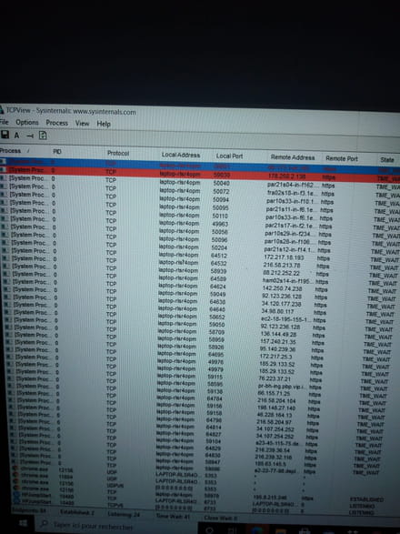Click the Save floppy disk toolbar icon
The height and width of the screenshot is (534, 400).
coord(5,135)
